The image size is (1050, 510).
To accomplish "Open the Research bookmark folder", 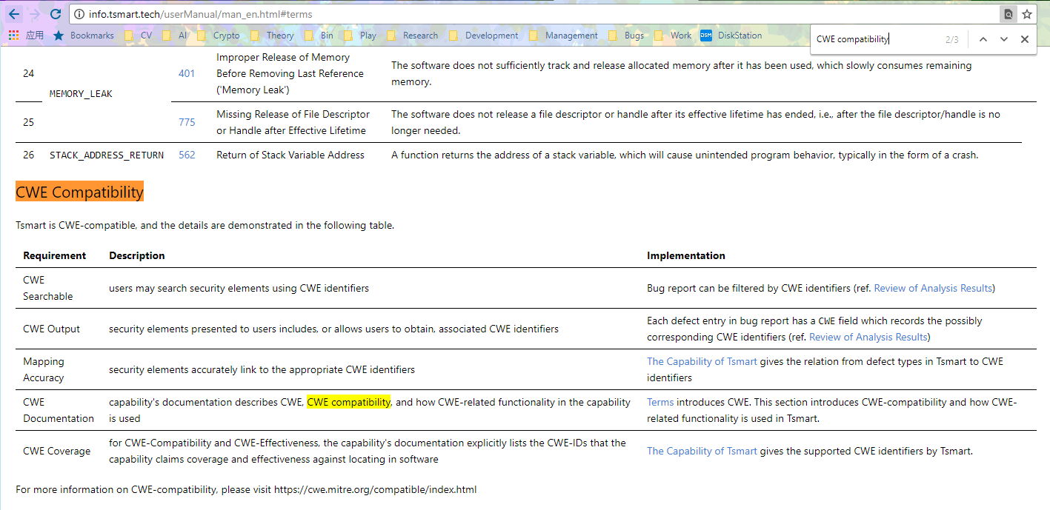I will (x=413, y=36).
